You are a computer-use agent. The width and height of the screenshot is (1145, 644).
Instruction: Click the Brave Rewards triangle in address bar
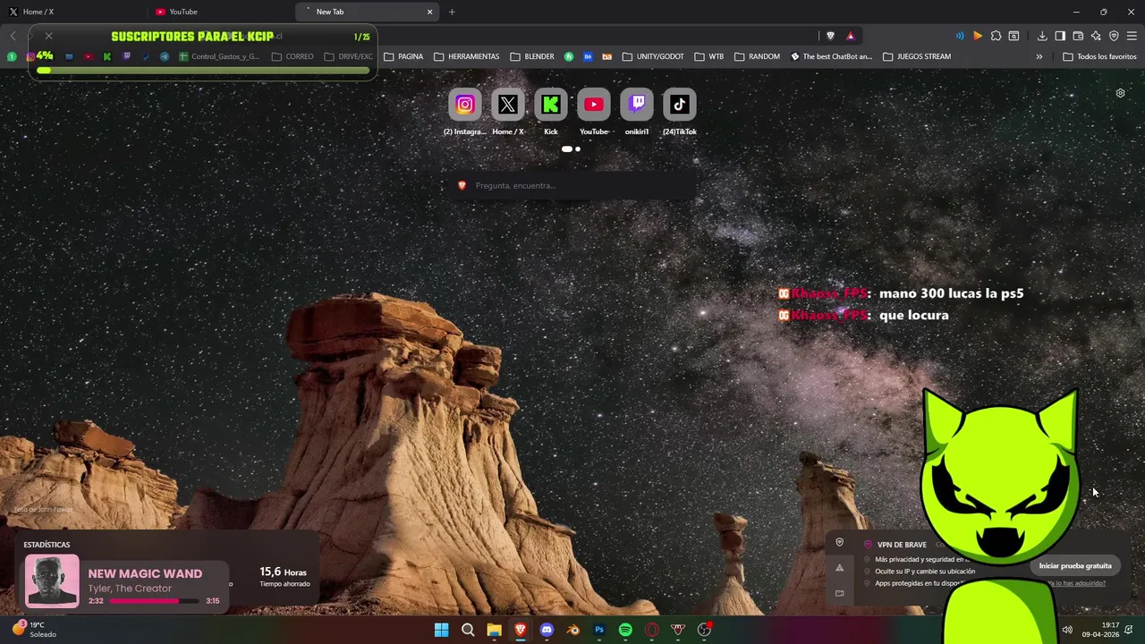click(850, 36)
